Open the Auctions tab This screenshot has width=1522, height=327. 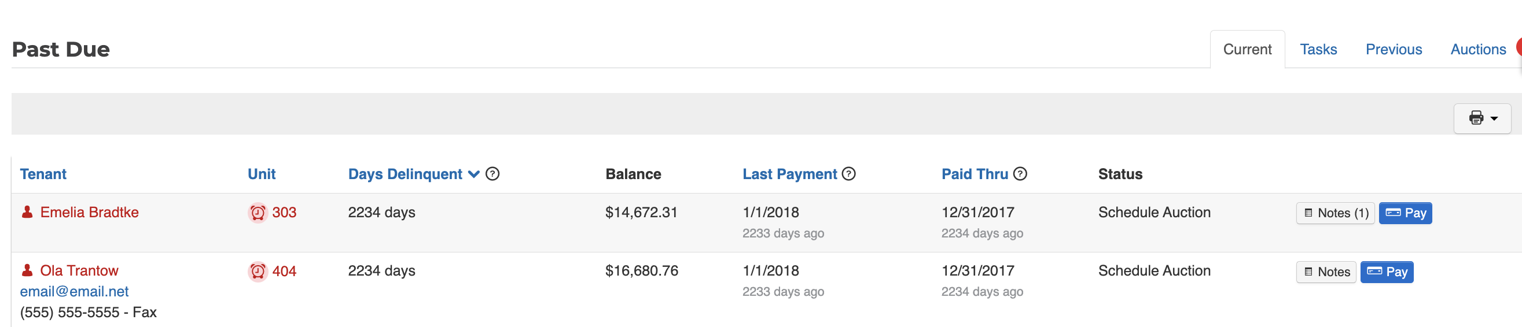click(1477, 50)
